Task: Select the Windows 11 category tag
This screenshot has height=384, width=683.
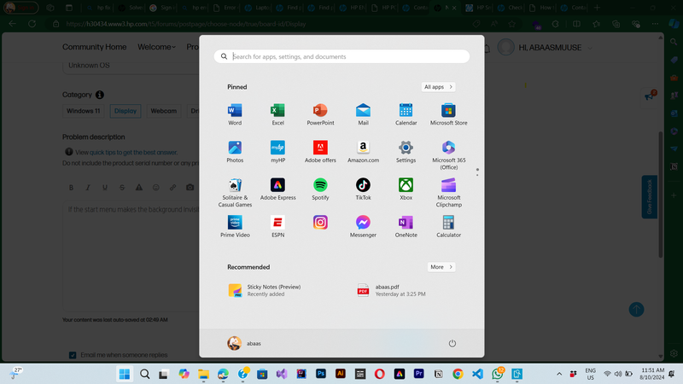Action: (83, 111)
